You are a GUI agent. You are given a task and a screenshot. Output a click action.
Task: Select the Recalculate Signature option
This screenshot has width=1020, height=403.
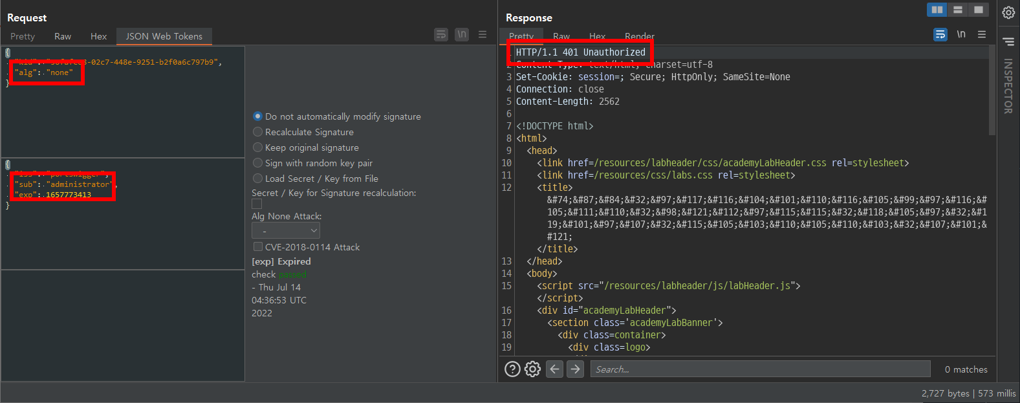pos(303,132)
